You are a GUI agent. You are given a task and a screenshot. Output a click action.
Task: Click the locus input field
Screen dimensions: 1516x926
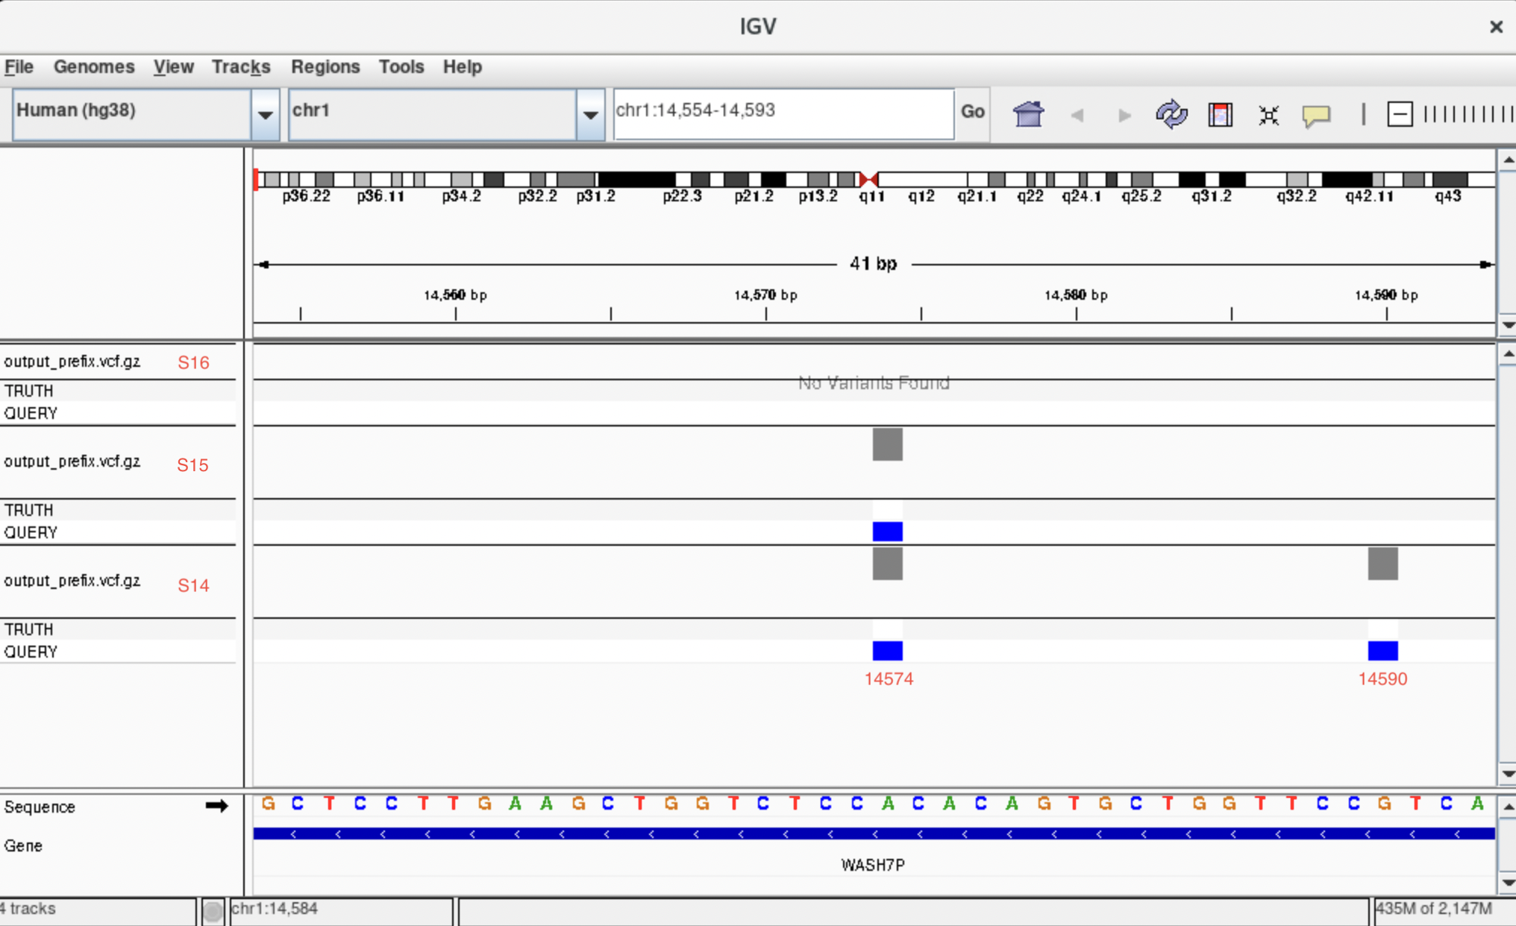point(783,113)
